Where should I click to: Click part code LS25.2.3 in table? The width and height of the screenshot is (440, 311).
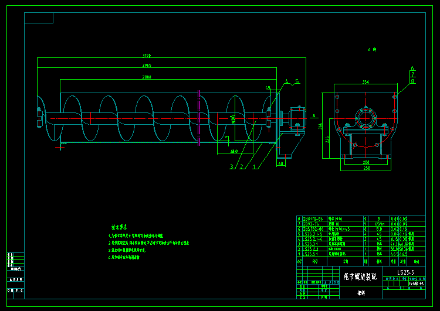coord(310,249)
